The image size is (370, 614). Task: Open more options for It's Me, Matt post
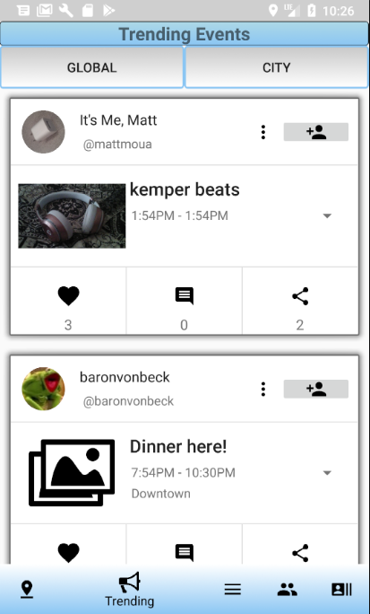click(263, 132)
